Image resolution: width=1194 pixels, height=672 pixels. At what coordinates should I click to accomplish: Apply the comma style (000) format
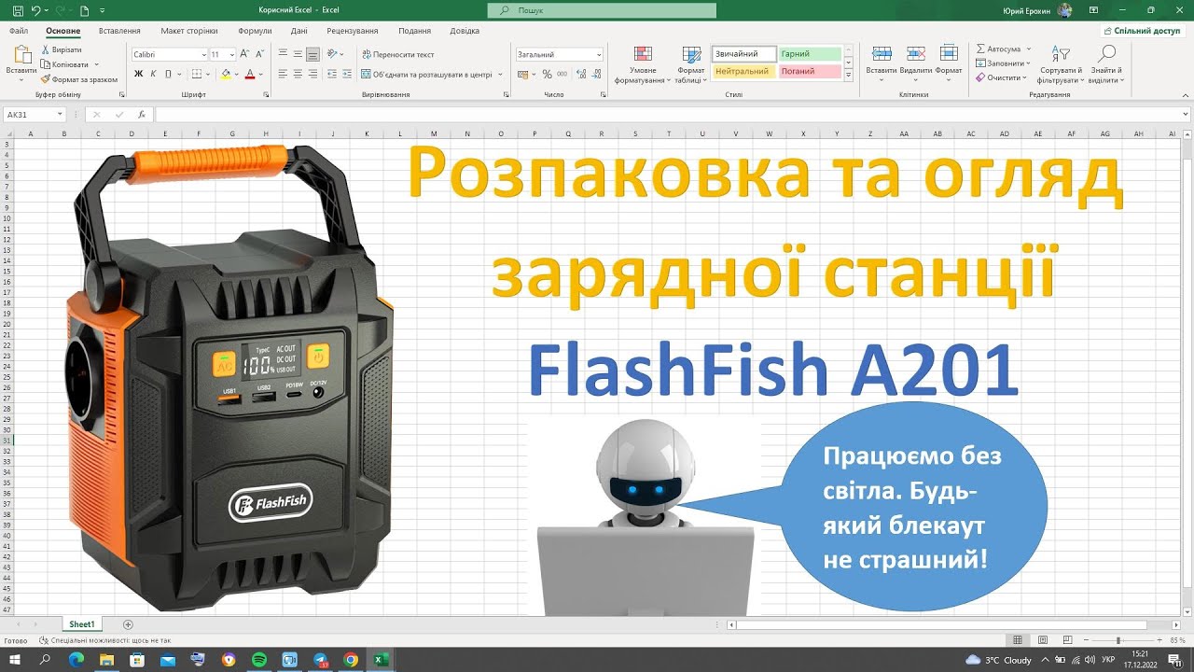(562, 74)
